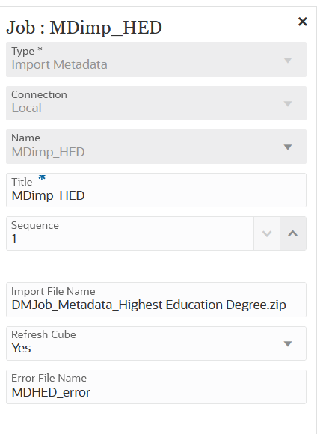Open the Name dropdown arrow
Screen dimensions: 317x434
(288, 147)
